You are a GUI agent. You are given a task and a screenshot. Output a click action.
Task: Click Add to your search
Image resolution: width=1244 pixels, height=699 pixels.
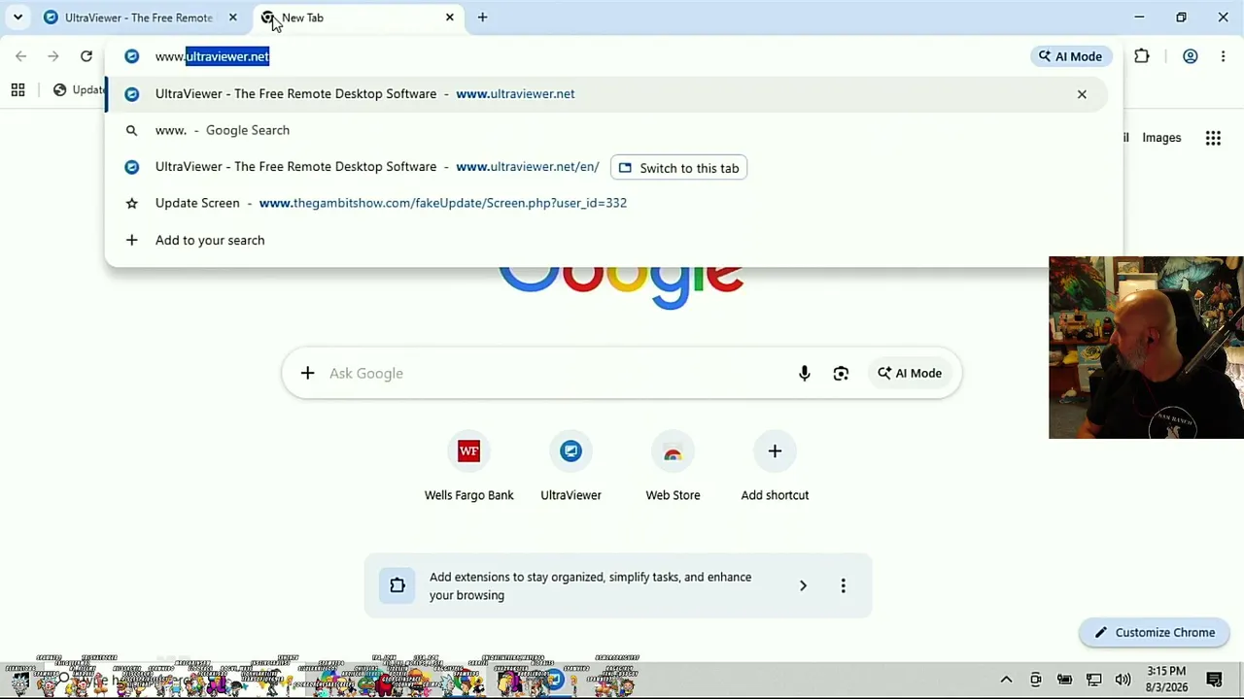606,240
